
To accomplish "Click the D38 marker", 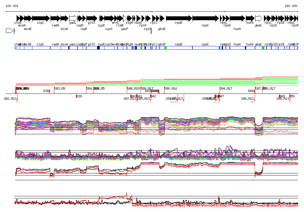I will (x=46, y=91).
